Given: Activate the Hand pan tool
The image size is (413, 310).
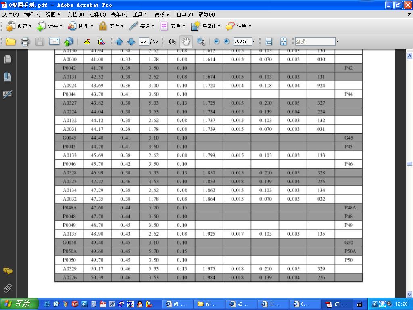Looking at the screenshot, I should [x=186, y=42].
